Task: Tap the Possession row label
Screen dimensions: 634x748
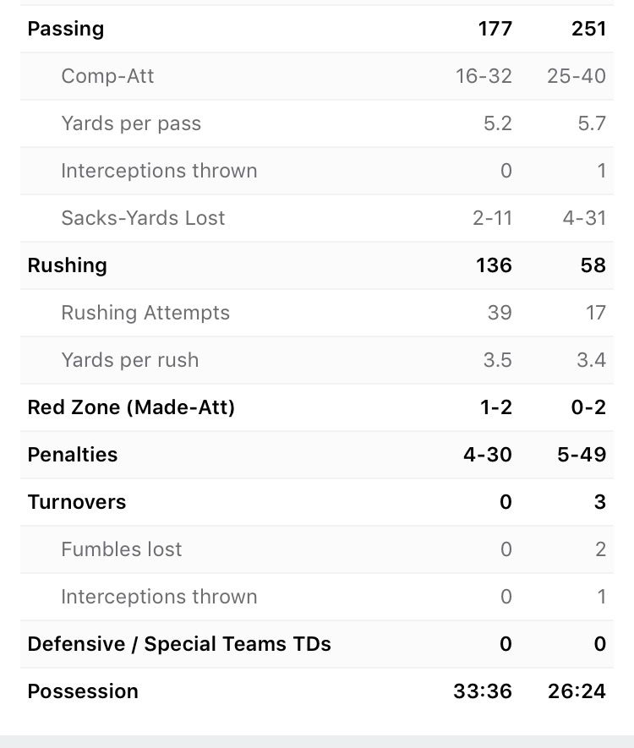Action: [83, 691]
